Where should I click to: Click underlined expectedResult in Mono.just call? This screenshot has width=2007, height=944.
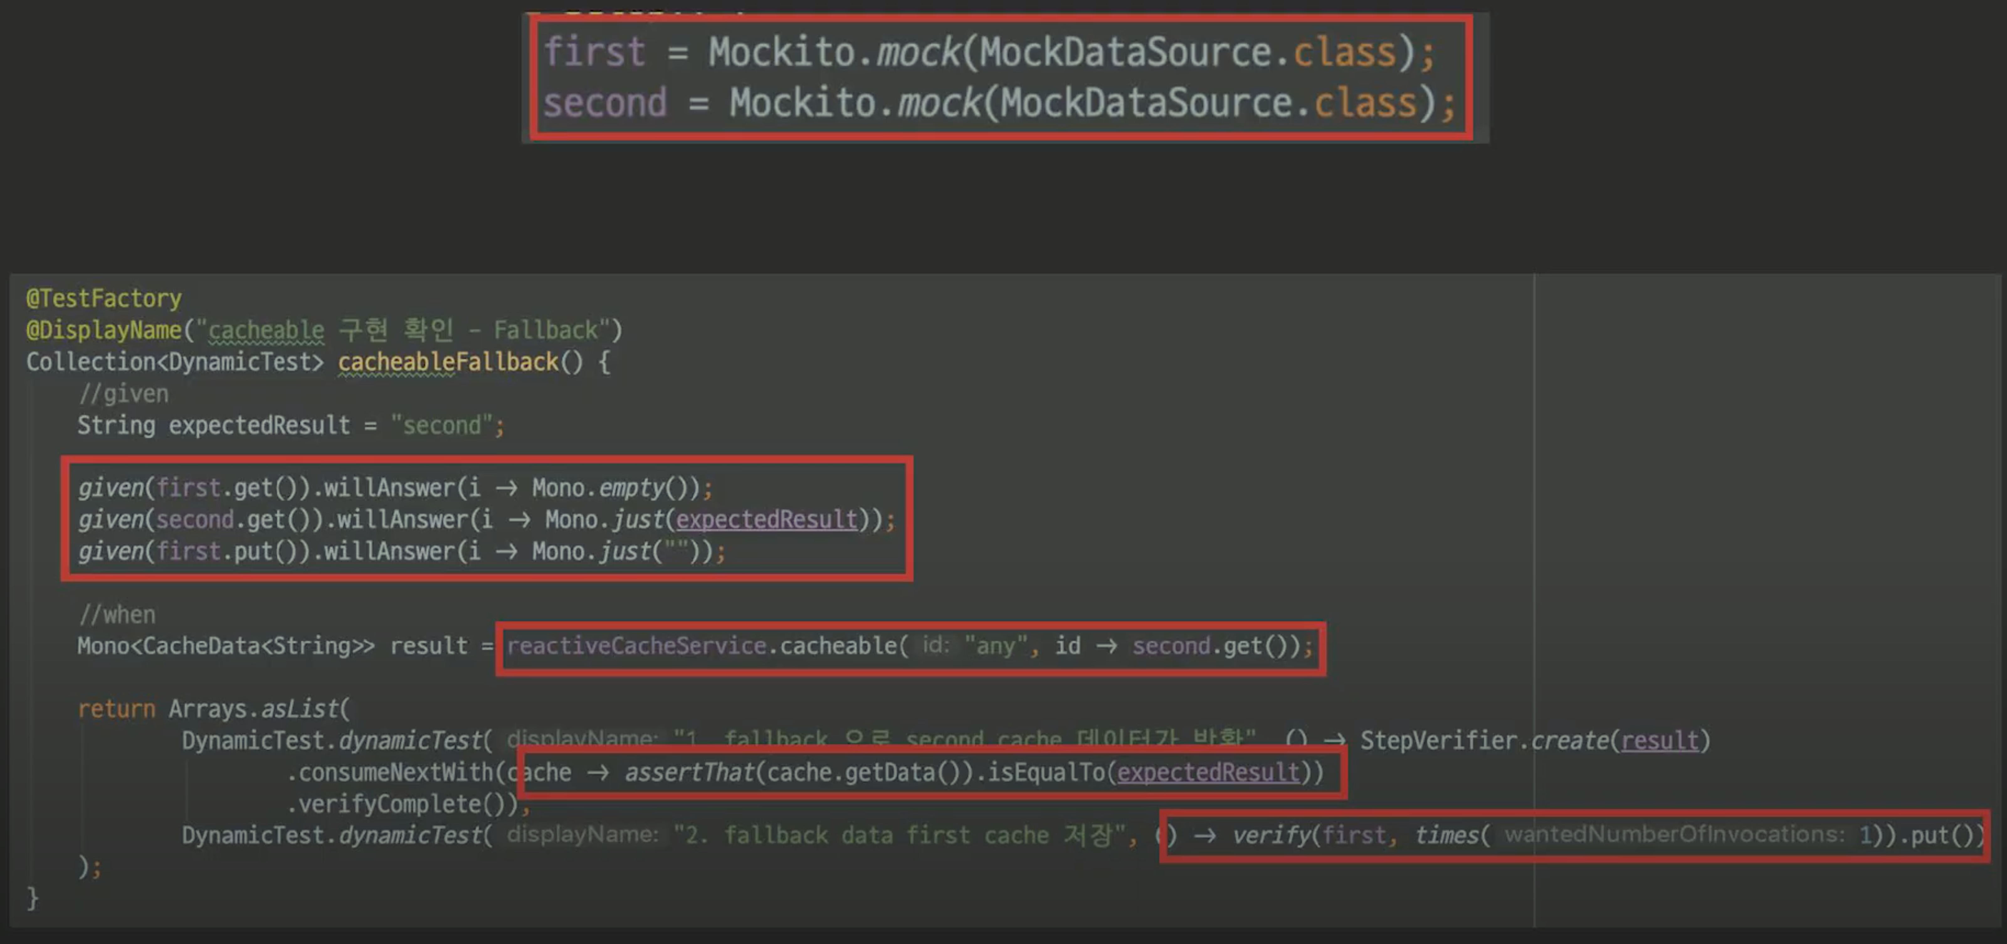[x=766, y=520]
